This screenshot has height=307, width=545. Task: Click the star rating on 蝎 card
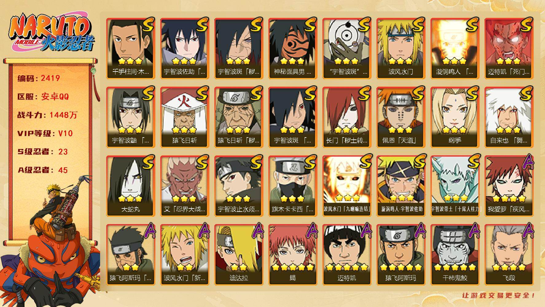pos(293,267)
